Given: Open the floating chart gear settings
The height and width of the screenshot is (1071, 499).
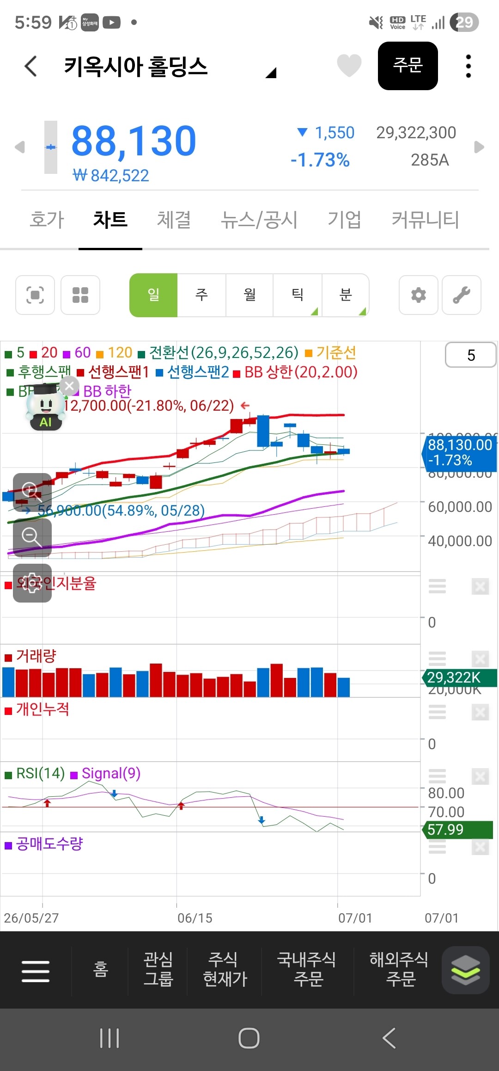Looking at the screenshot, I should pos(32,583).
